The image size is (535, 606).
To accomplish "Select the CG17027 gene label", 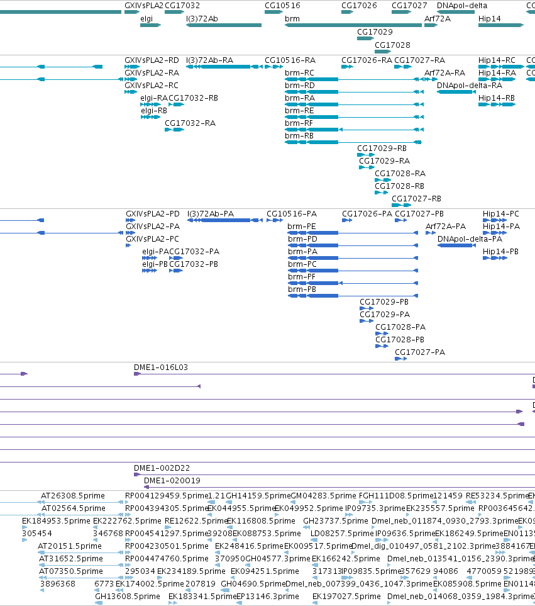I will (409, 6).
